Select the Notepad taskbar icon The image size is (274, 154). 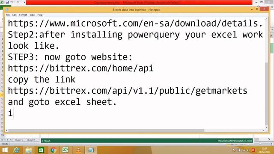91,150
